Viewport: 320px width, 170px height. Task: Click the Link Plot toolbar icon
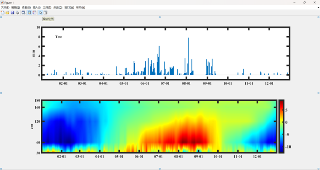(x=23, y=13)
